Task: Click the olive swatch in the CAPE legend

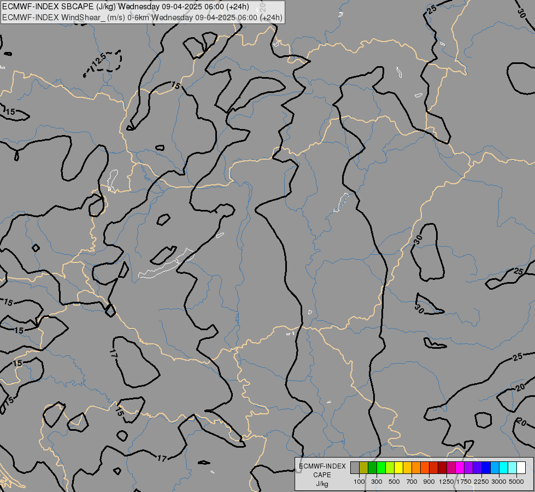Action: pos(364,468)
